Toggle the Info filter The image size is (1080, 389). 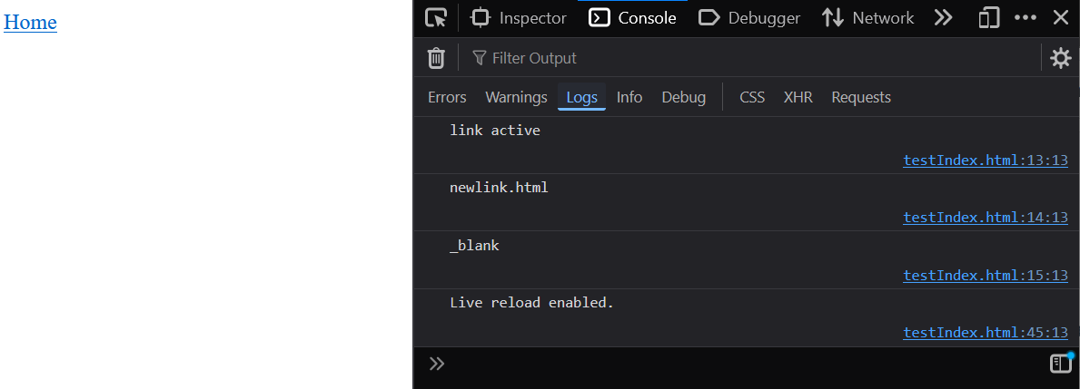[629, 97]
